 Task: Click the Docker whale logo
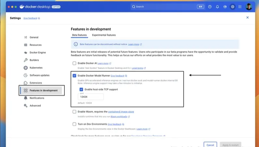coord(22,6)
